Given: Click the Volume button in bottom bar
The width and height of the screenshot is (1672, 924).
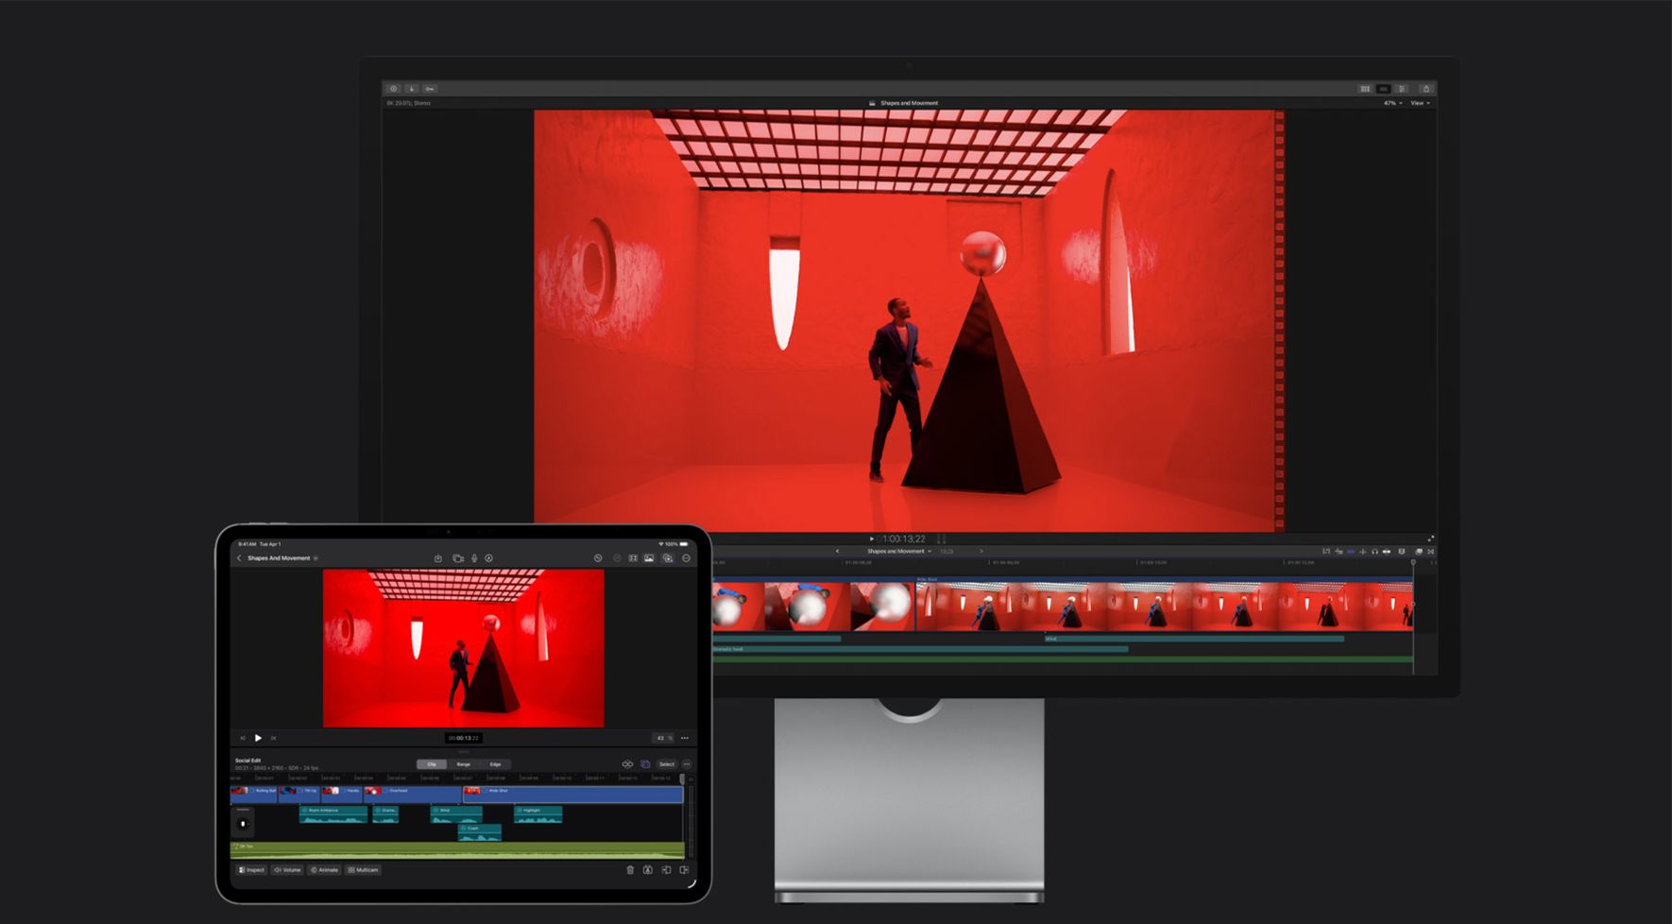Looking at the screenshot, I should (x=287, y=870).
